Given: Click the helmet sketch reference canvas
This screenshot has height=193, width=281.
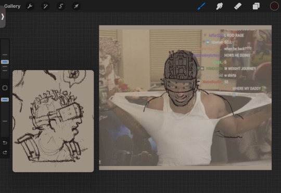Looking at the screenshot, I should [x=53, y=121].
